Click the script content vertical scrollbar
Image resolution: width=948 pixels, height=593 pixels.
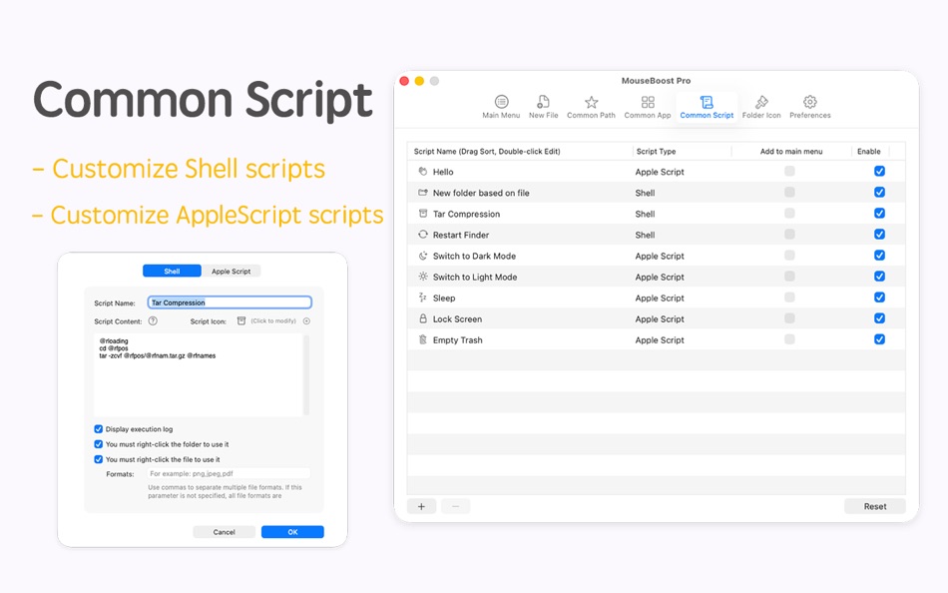[306, 374]
